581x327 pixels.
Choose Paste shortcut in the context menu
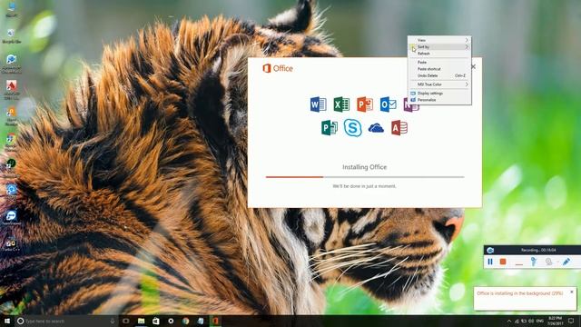click(439, 69)
